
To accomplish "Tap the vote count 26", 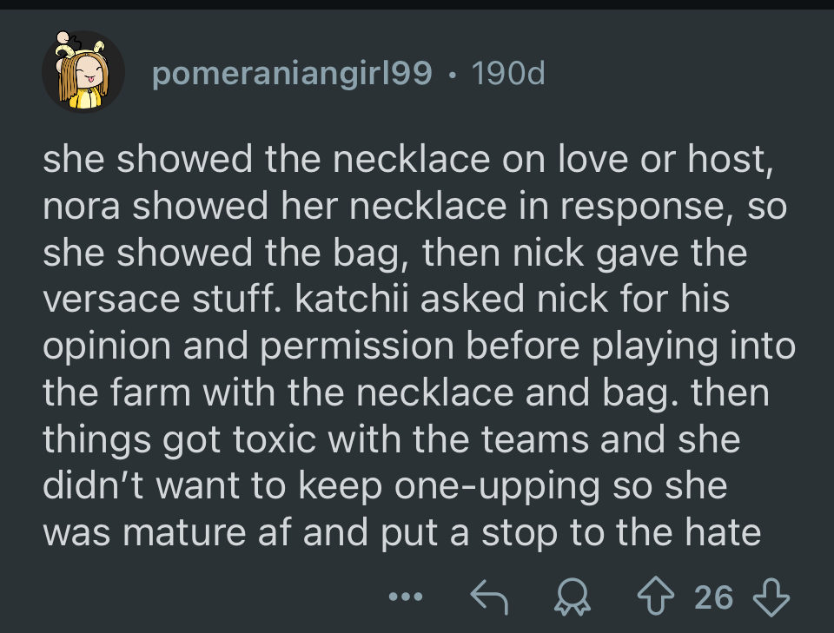I will [713, 597].
